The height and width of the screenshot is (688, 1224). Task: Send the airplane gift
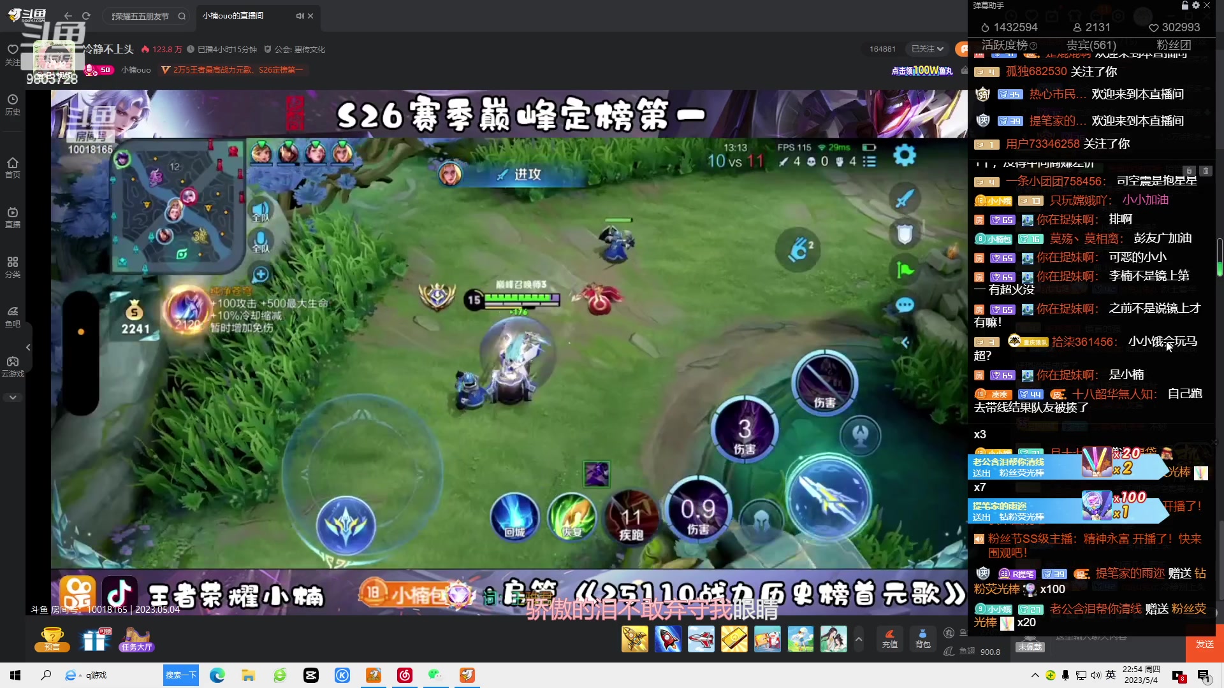tap(701, 639)
